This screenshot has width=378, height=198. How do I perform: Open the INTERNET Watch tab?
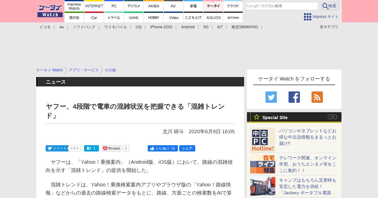click(x=94, y=6)
